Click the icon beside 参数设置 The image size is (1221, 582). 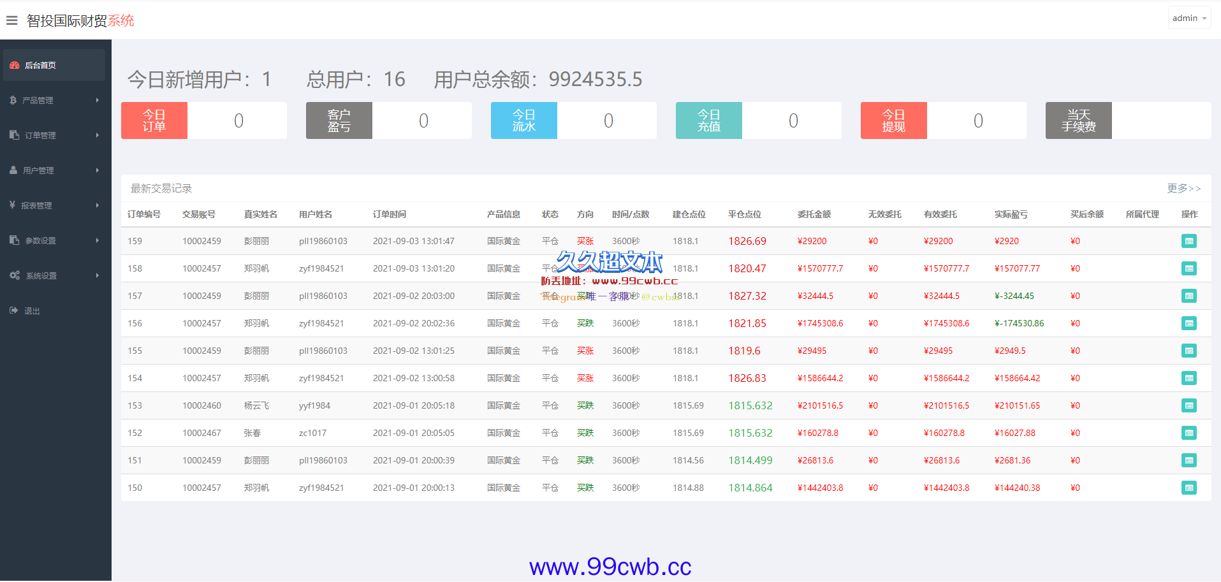(x=15, y=240)
